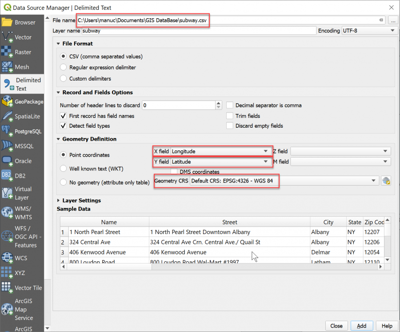
Task: Click the Layer name input field
Action: (x=178, y=30)
